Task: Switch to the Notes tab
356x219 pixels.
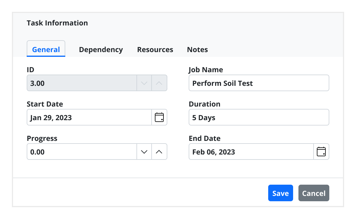Action: [197, 49]
